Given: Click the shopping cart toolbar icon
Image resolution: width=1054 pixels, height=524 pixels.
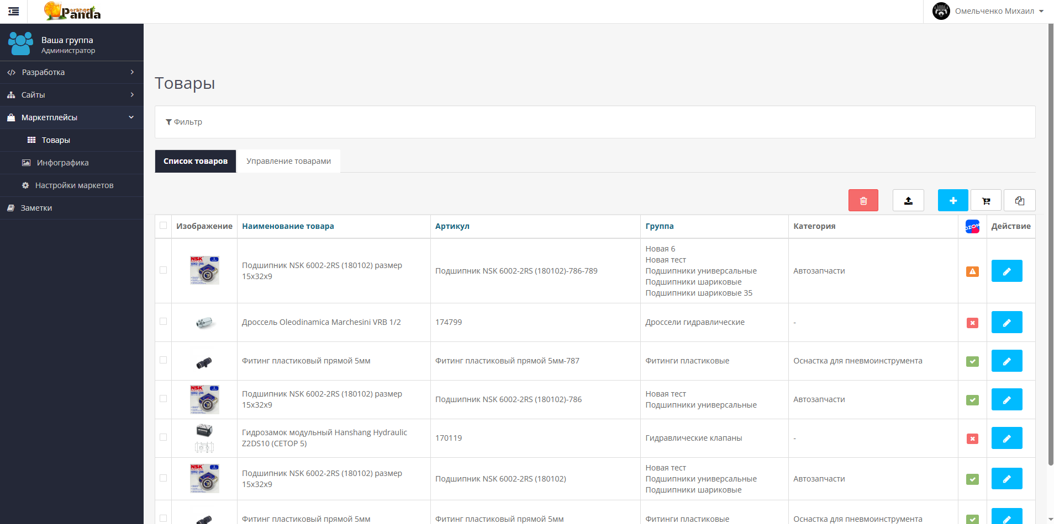Looking at the screenshot, I should 986,200.
